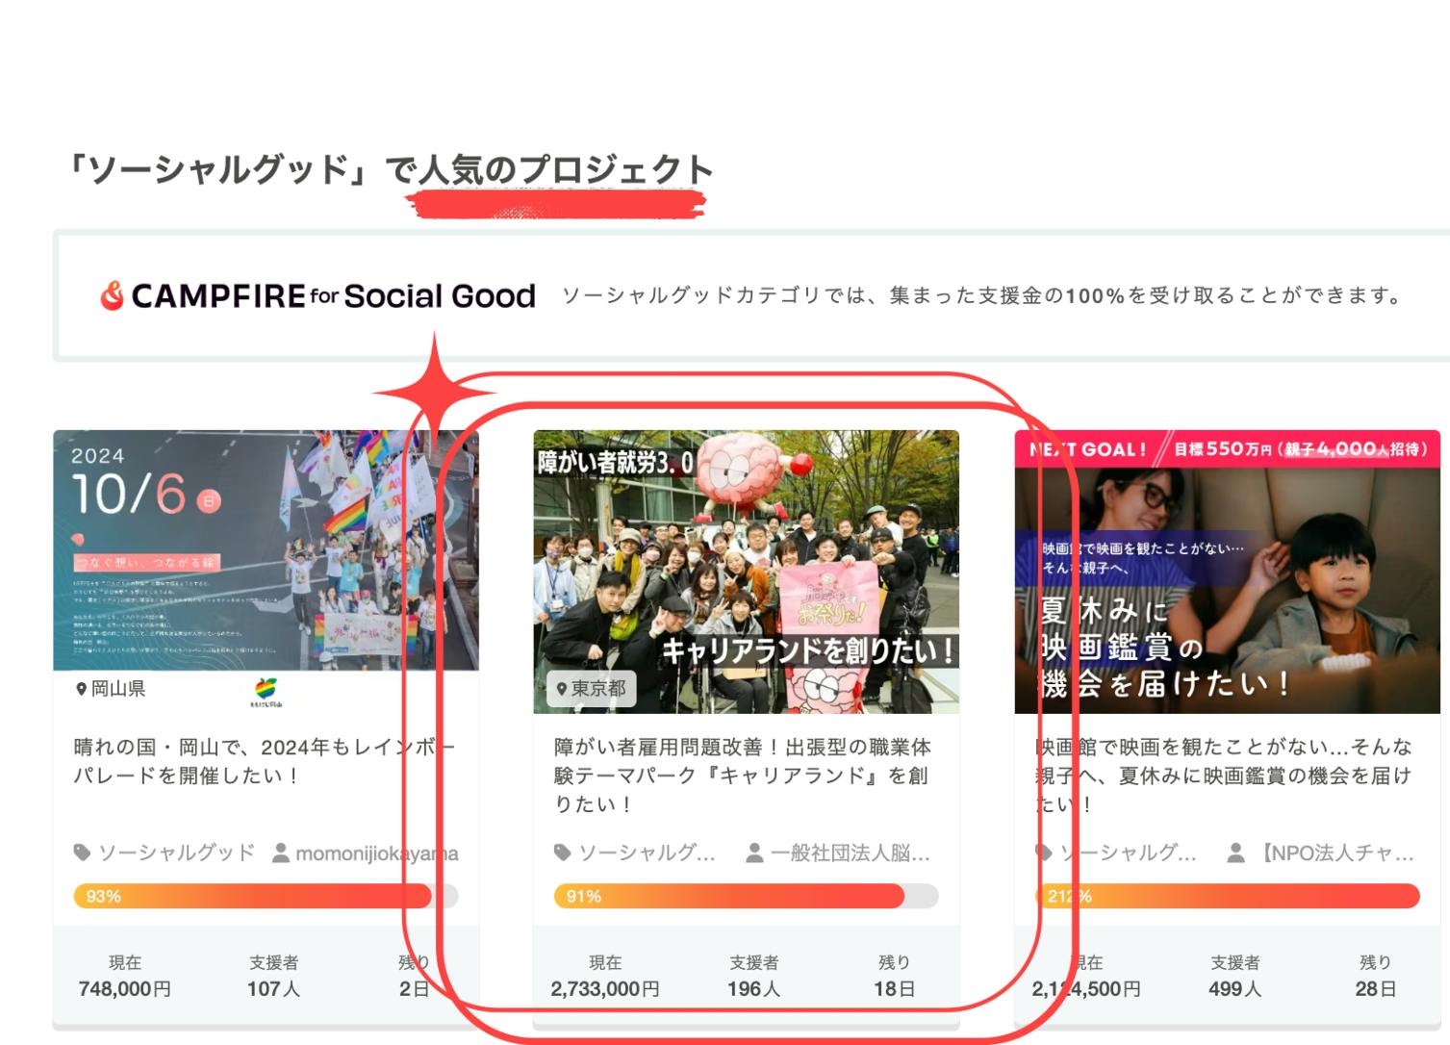The width and height of the screenshot is (1450, 1045).
Task: Click the 91% funding progress bar
Action: [746, 896]
